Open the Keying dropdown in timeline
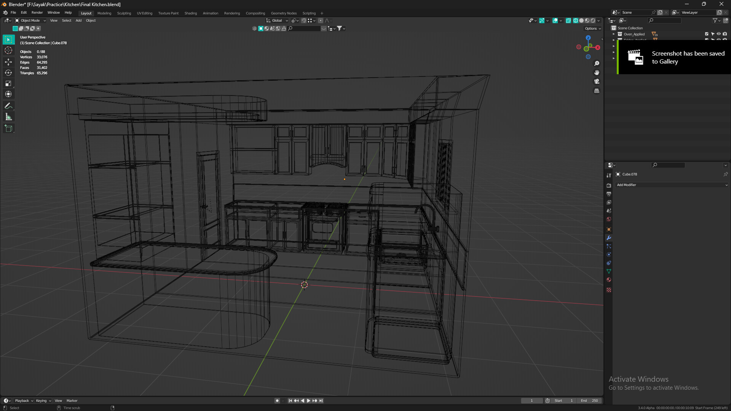Viewport: 731px width, 411px height. [43, 401]
